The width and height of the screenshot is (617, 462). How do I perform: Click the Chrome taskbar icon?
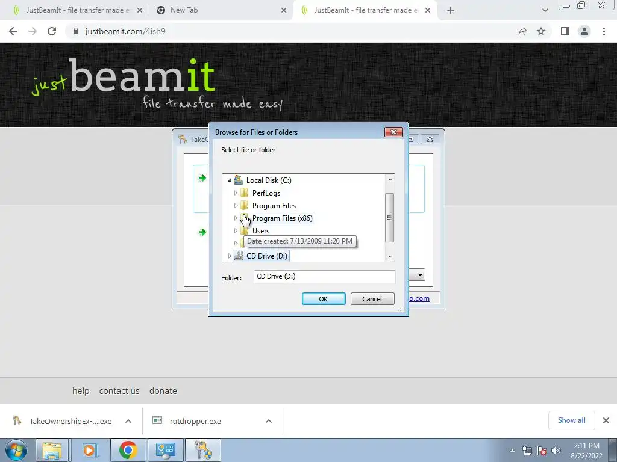pyautogui.click(x=128, y=450)
